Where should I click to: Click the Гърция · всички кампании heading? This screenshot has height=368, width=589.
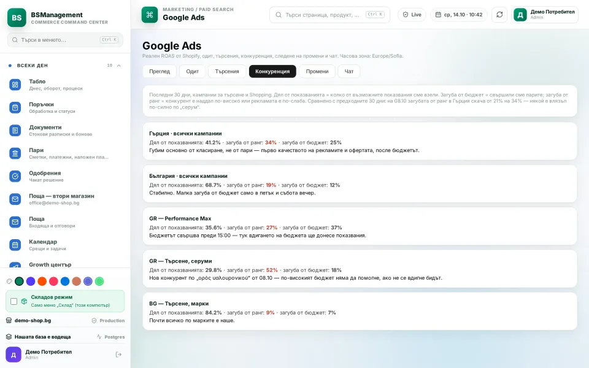(185, 133)
